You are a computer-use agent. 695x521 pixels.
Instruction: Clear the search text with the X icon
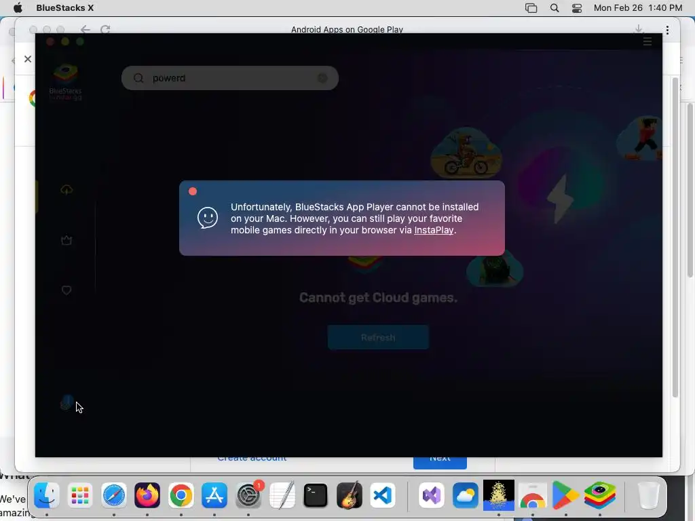[x=322, y=78]
